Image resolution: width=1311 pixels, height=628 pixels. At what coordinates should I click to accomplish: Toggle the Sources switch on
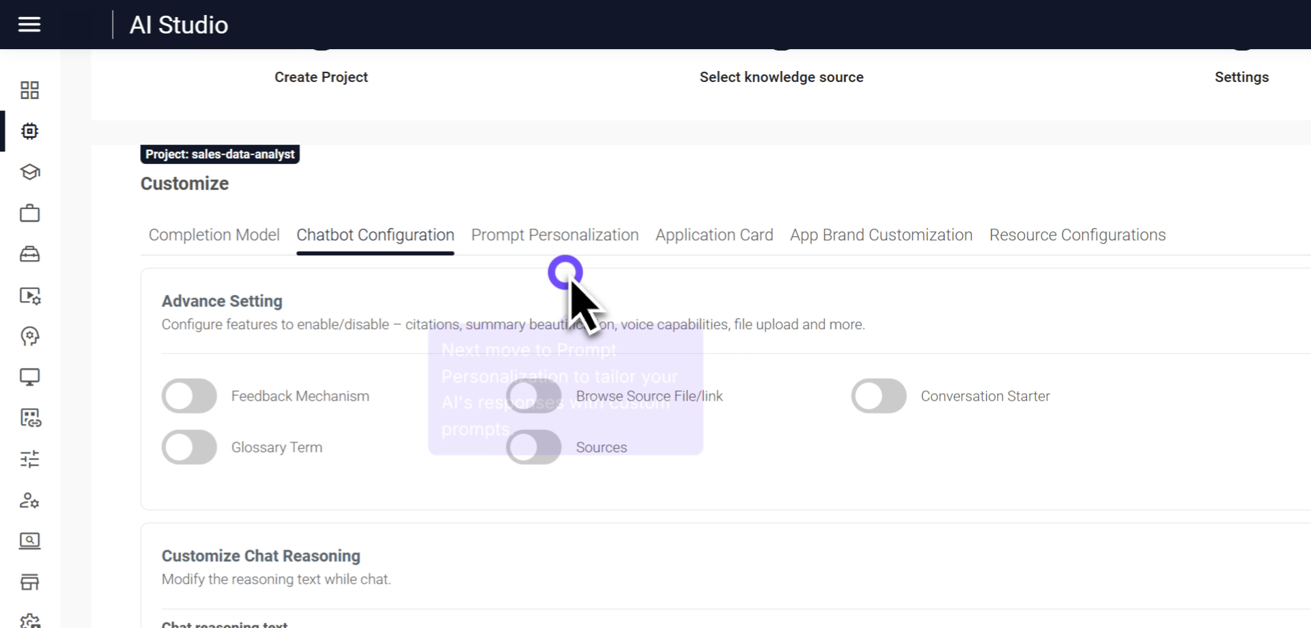[x=533, y=447]
